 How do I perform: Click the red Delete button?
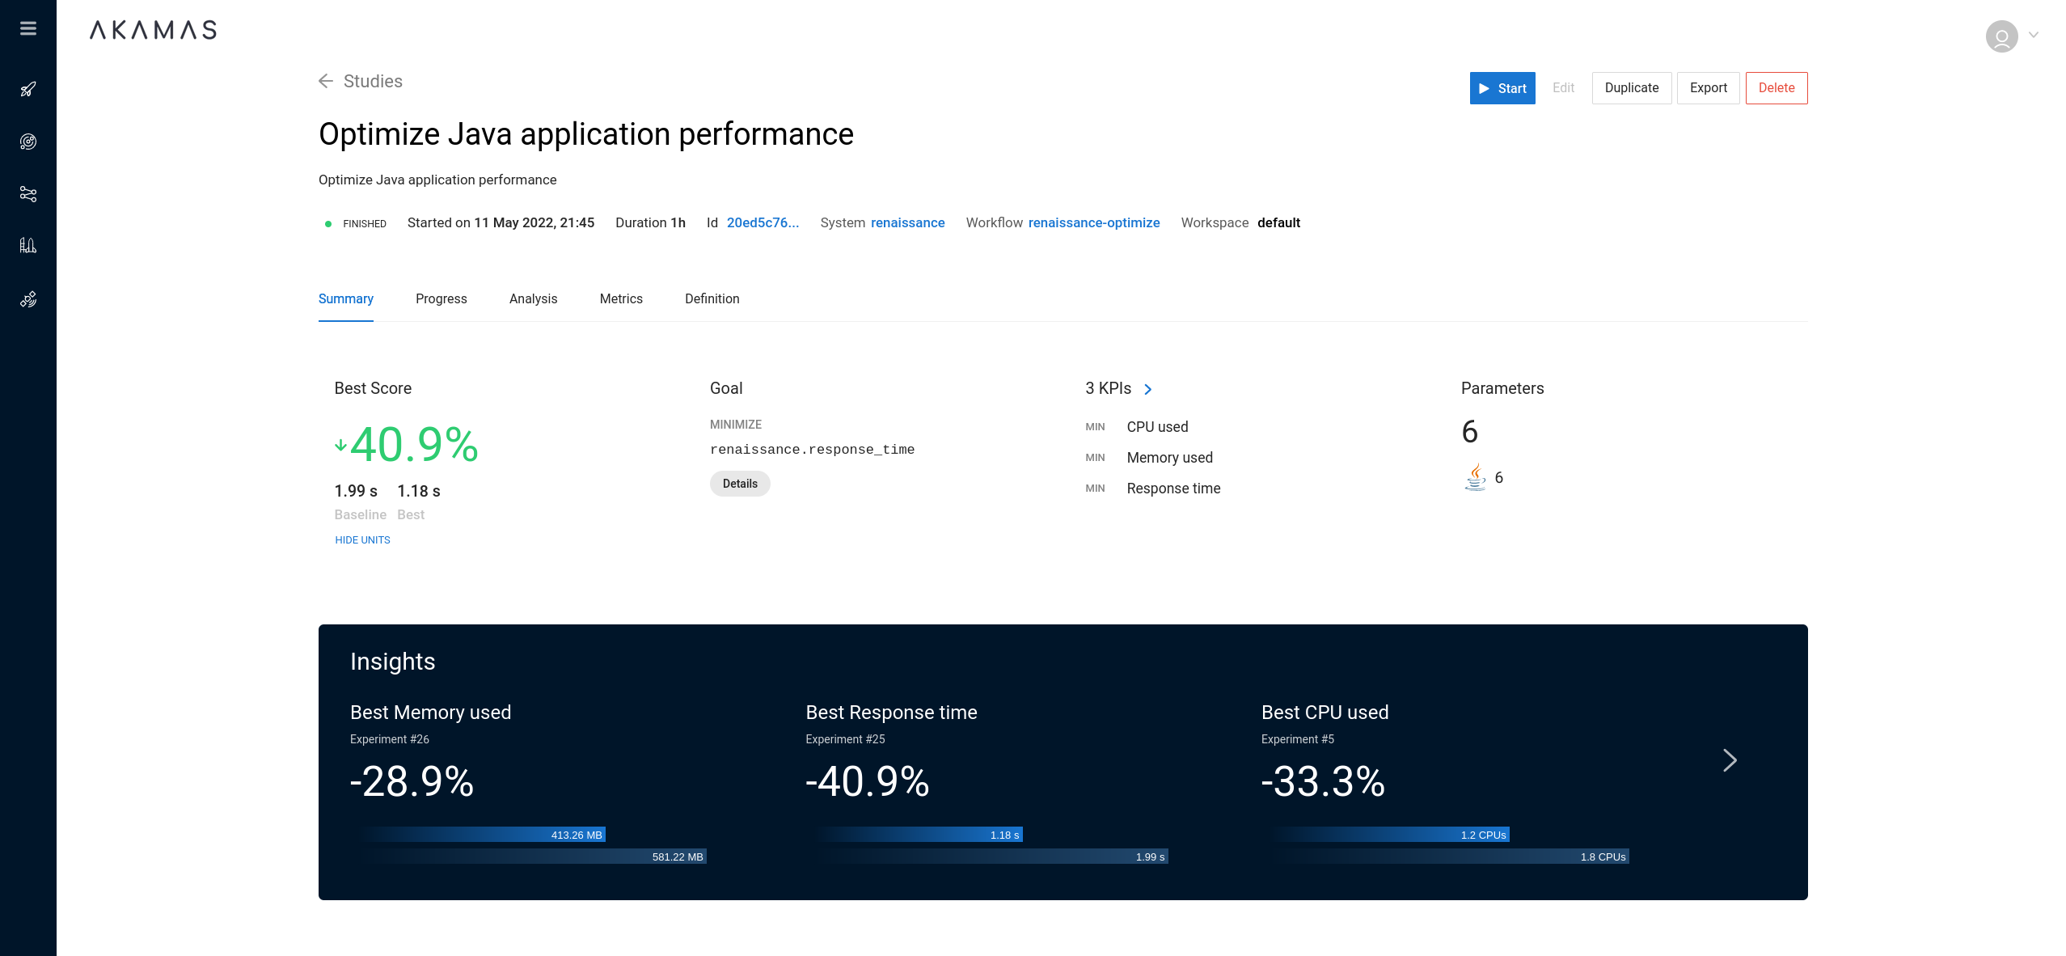pyautogui.click(x=1776, y=88)
